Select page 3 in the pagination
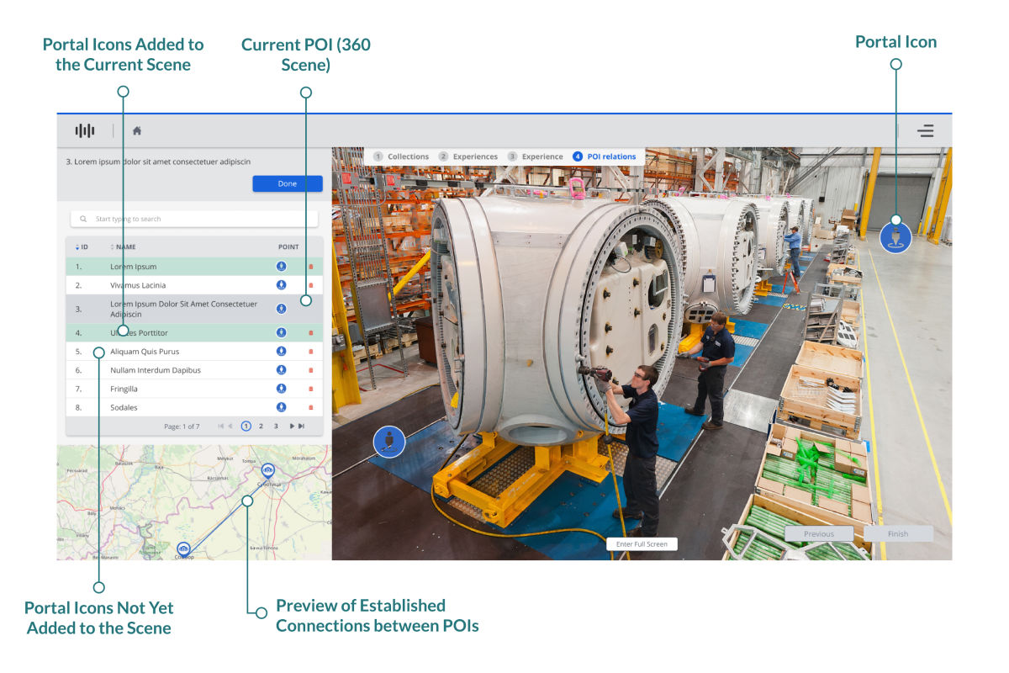The width and height of the screenshot is (1009, 673). (x=276, y=427)
